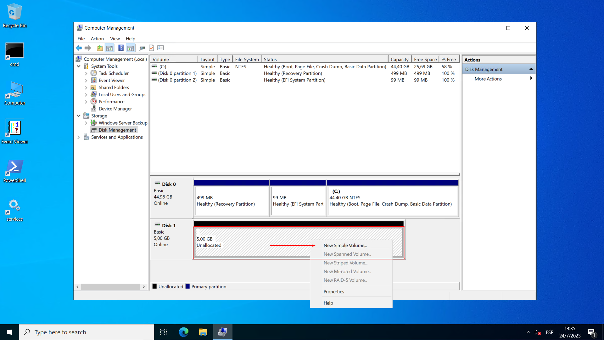
Task: Launch Microsoft Edge from the taskbar
Action: tap(184, 332)
